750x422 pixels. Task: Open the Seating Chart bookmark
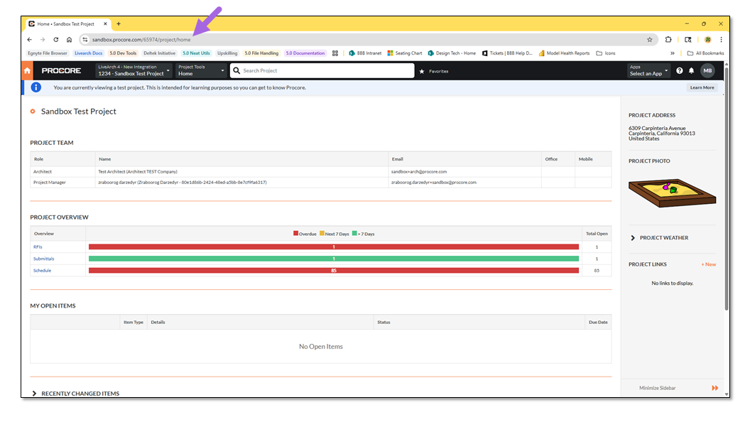[405, 53]
